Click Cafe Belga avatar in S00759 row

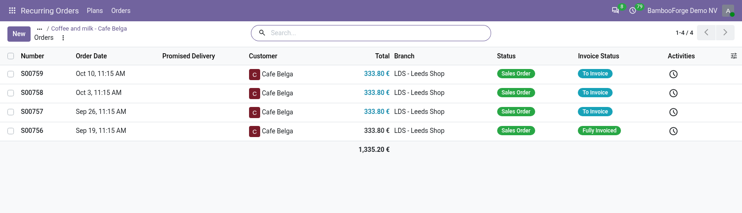[255, 75]
